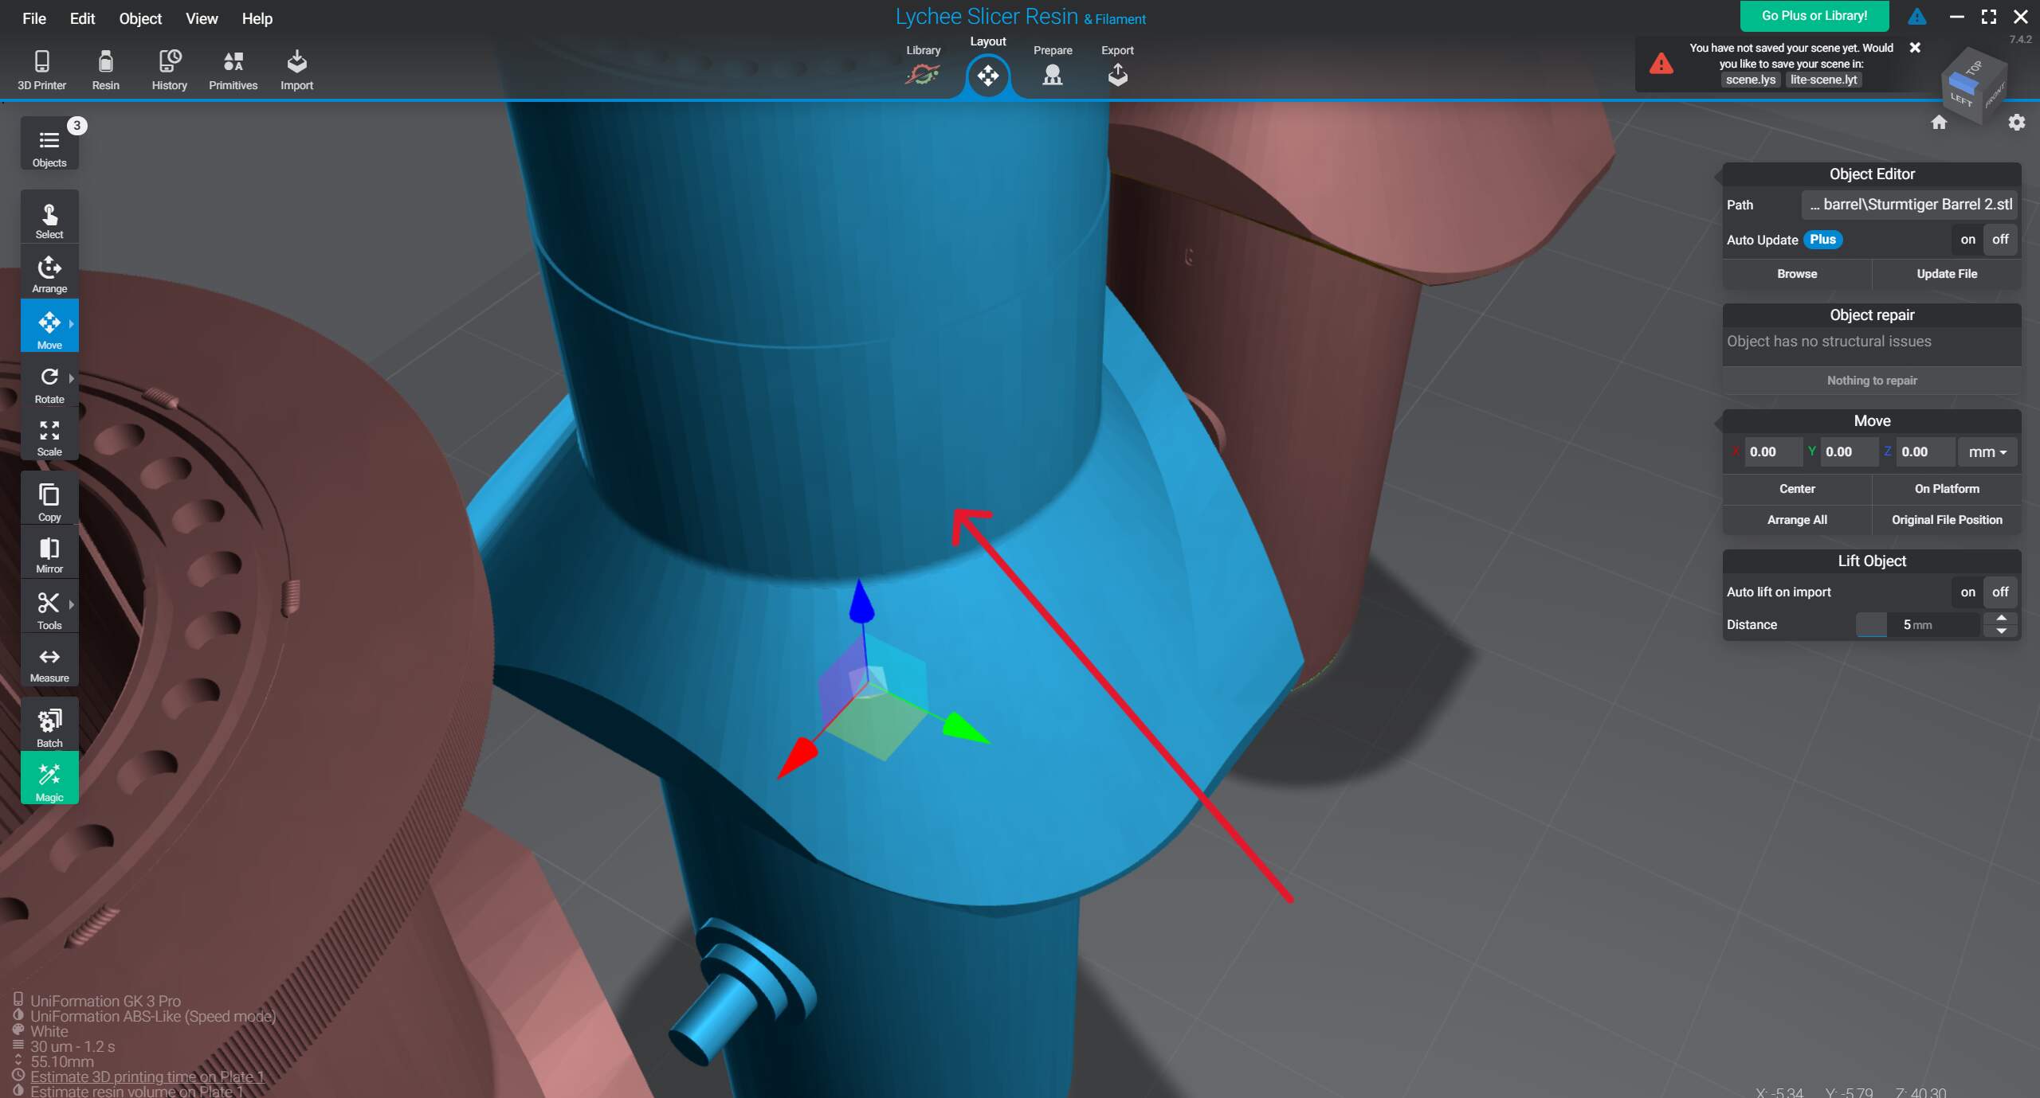The height and width of the screenshot is (1098, 2040).
Task: Select the Rotate tool in the sidebar
Action: [49, 384]
